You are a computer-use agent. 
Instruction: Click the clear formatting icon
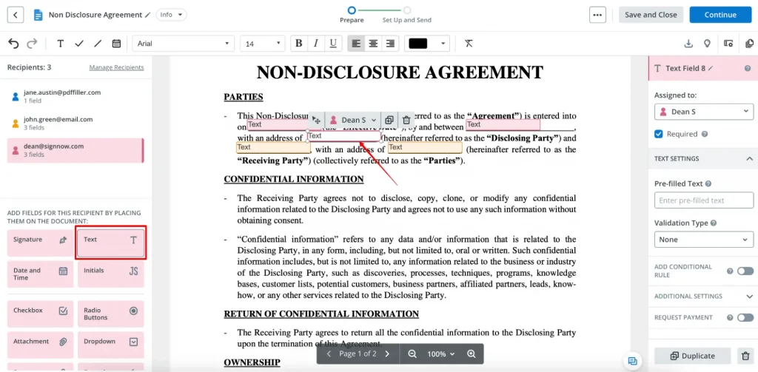point(469,44)
